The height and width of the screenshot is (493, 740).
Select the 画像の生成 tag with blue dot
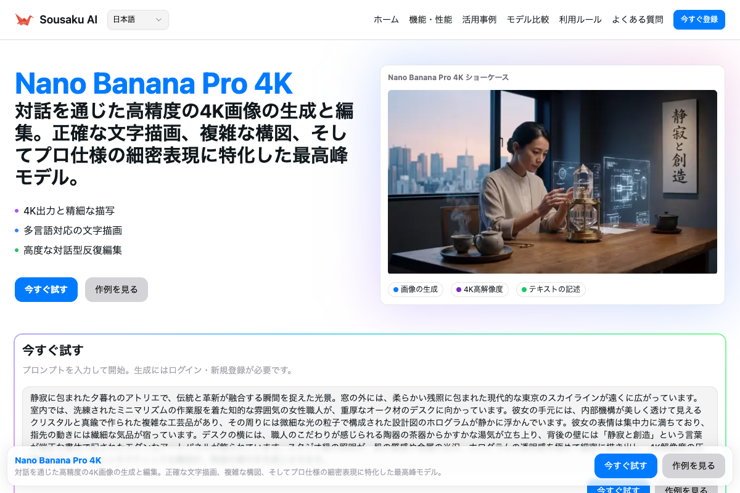[x=416, y=290]
